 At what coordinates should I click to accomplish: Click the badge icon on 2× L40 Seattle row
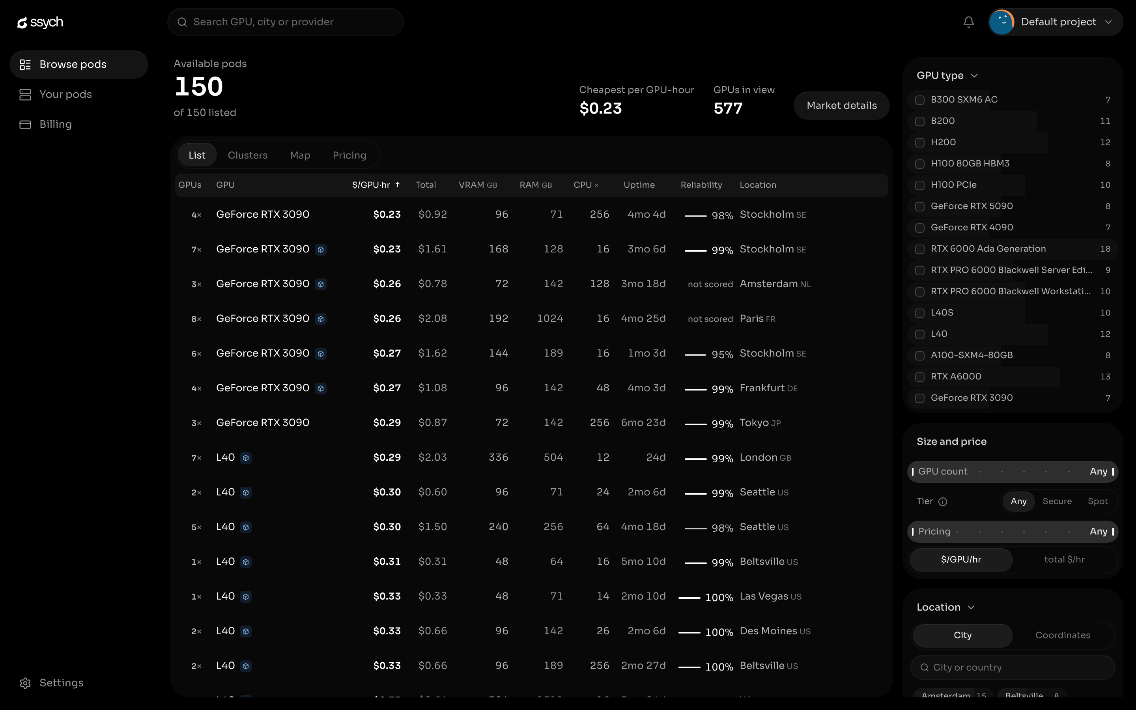(245, 493)
